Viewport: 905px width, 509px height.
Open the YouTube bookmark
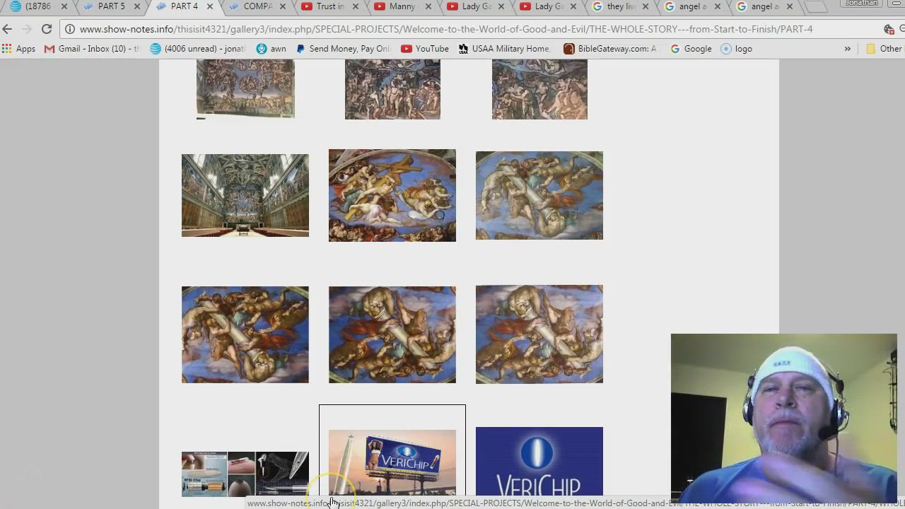click(425, 49)
